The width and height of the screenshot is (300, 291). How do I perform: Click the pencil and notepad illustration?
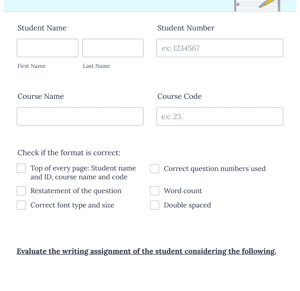click(x=257, y=4)
